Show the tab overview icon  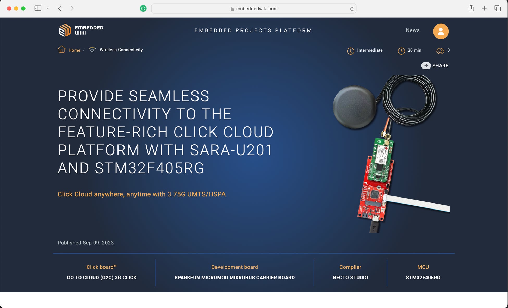pos(497,8)
